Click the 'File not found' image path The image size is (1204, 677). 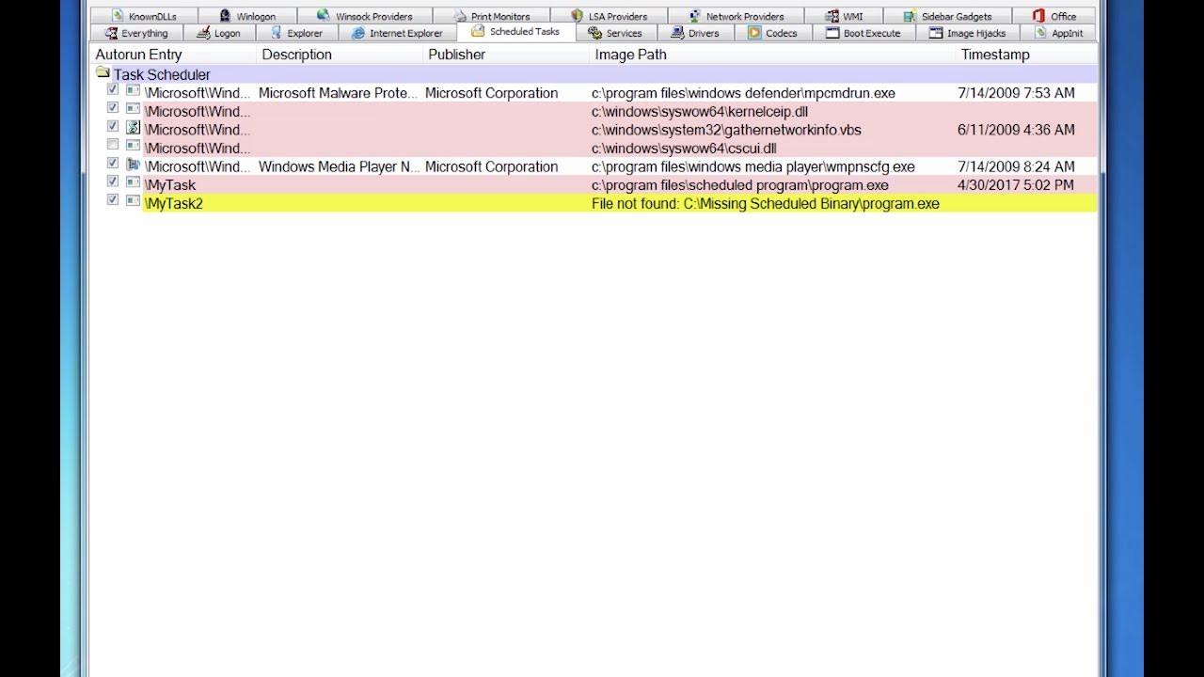coord(766,203)
